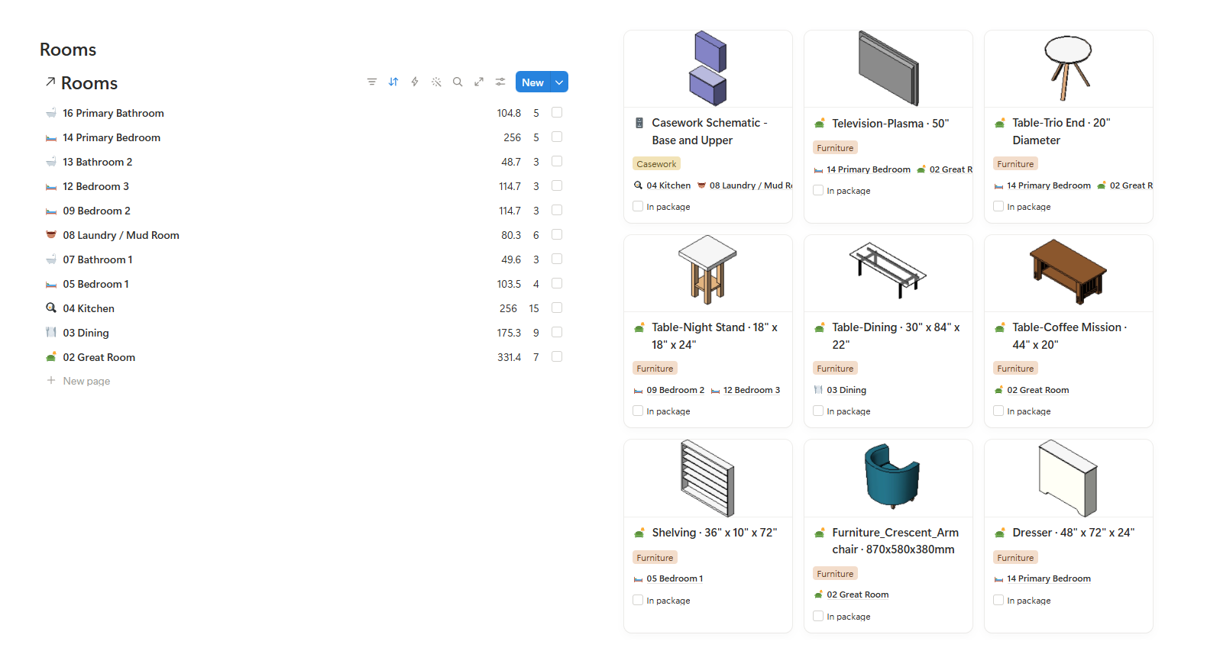This screenshot has width=1220, height=667.
Task: Click the basin icon for 08 Laundry / Mud Room
Action: point(51,235)
